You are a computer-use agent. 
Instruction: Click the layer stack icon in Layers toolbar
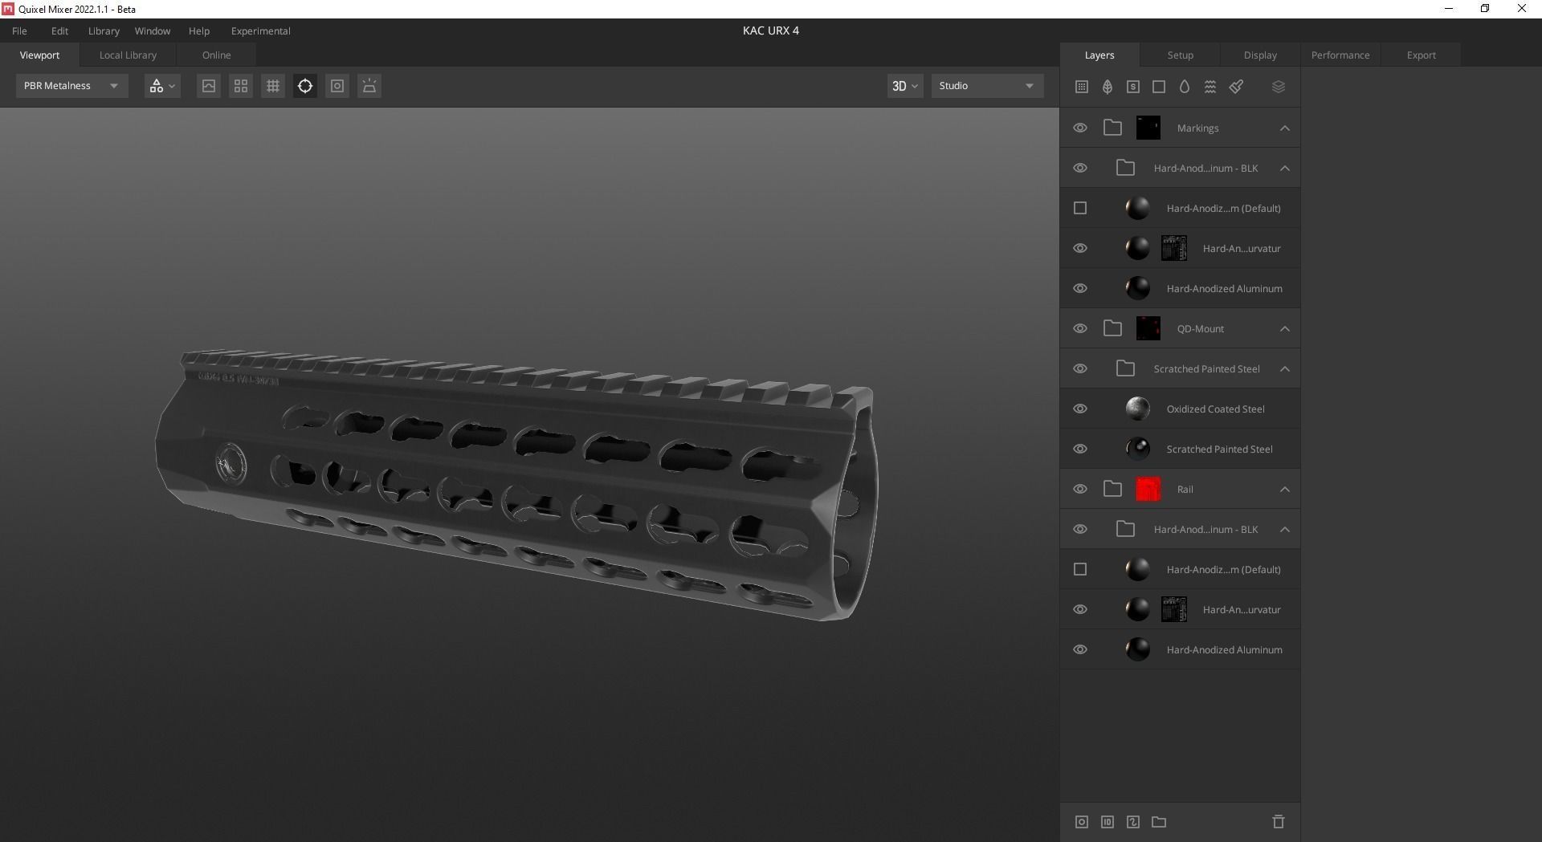(x=1279, y=87)
